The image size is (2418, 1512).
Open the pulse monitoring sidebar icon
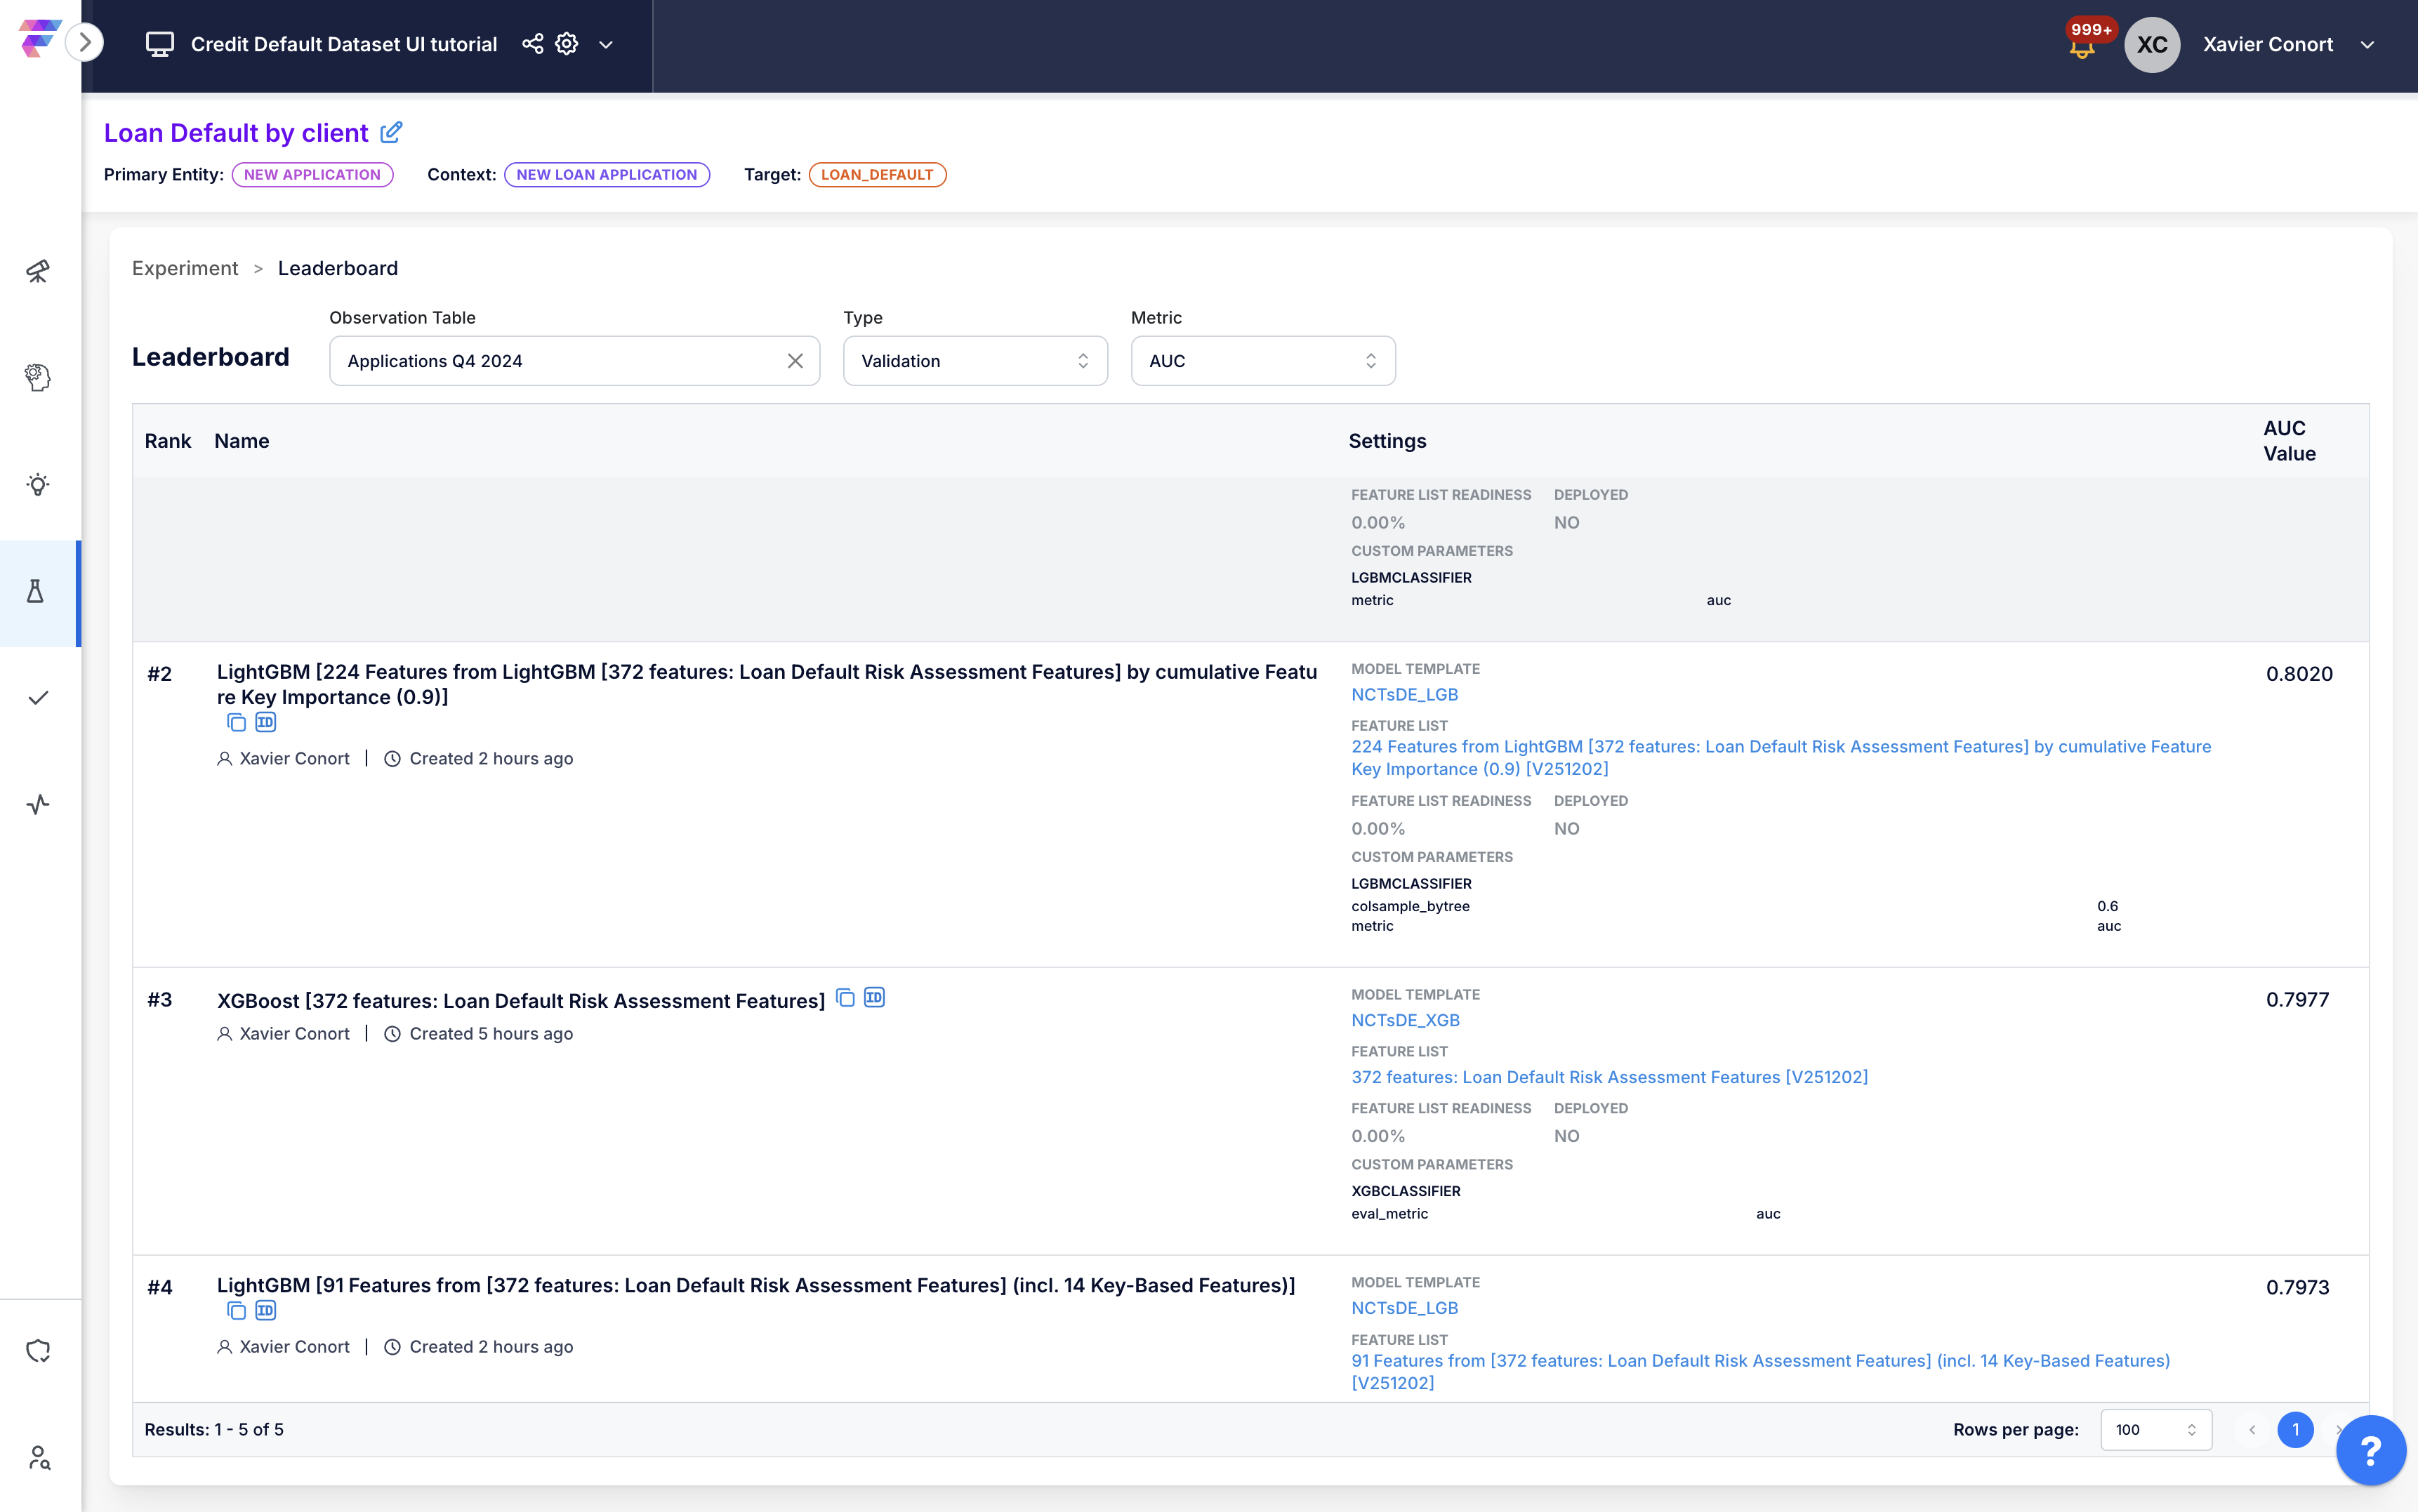click(38, 804)
